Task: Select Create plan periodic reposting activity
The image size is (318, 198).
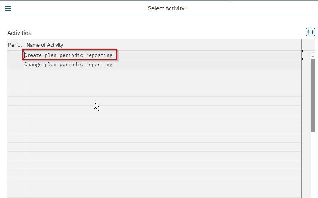Action: (68, 55)
